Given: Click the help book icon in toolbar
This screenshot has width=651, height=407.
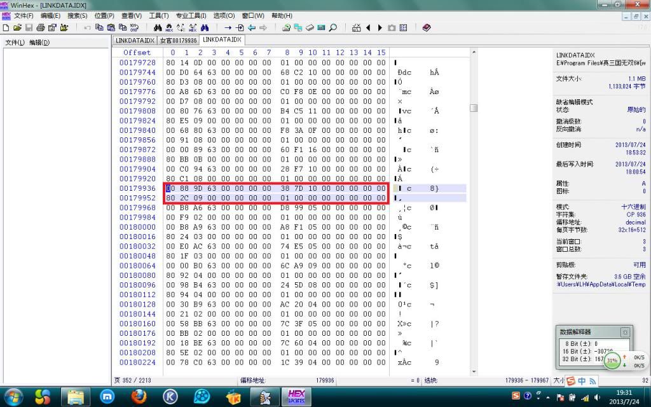Looking at the screenshot, I should (x=426, y=28).
